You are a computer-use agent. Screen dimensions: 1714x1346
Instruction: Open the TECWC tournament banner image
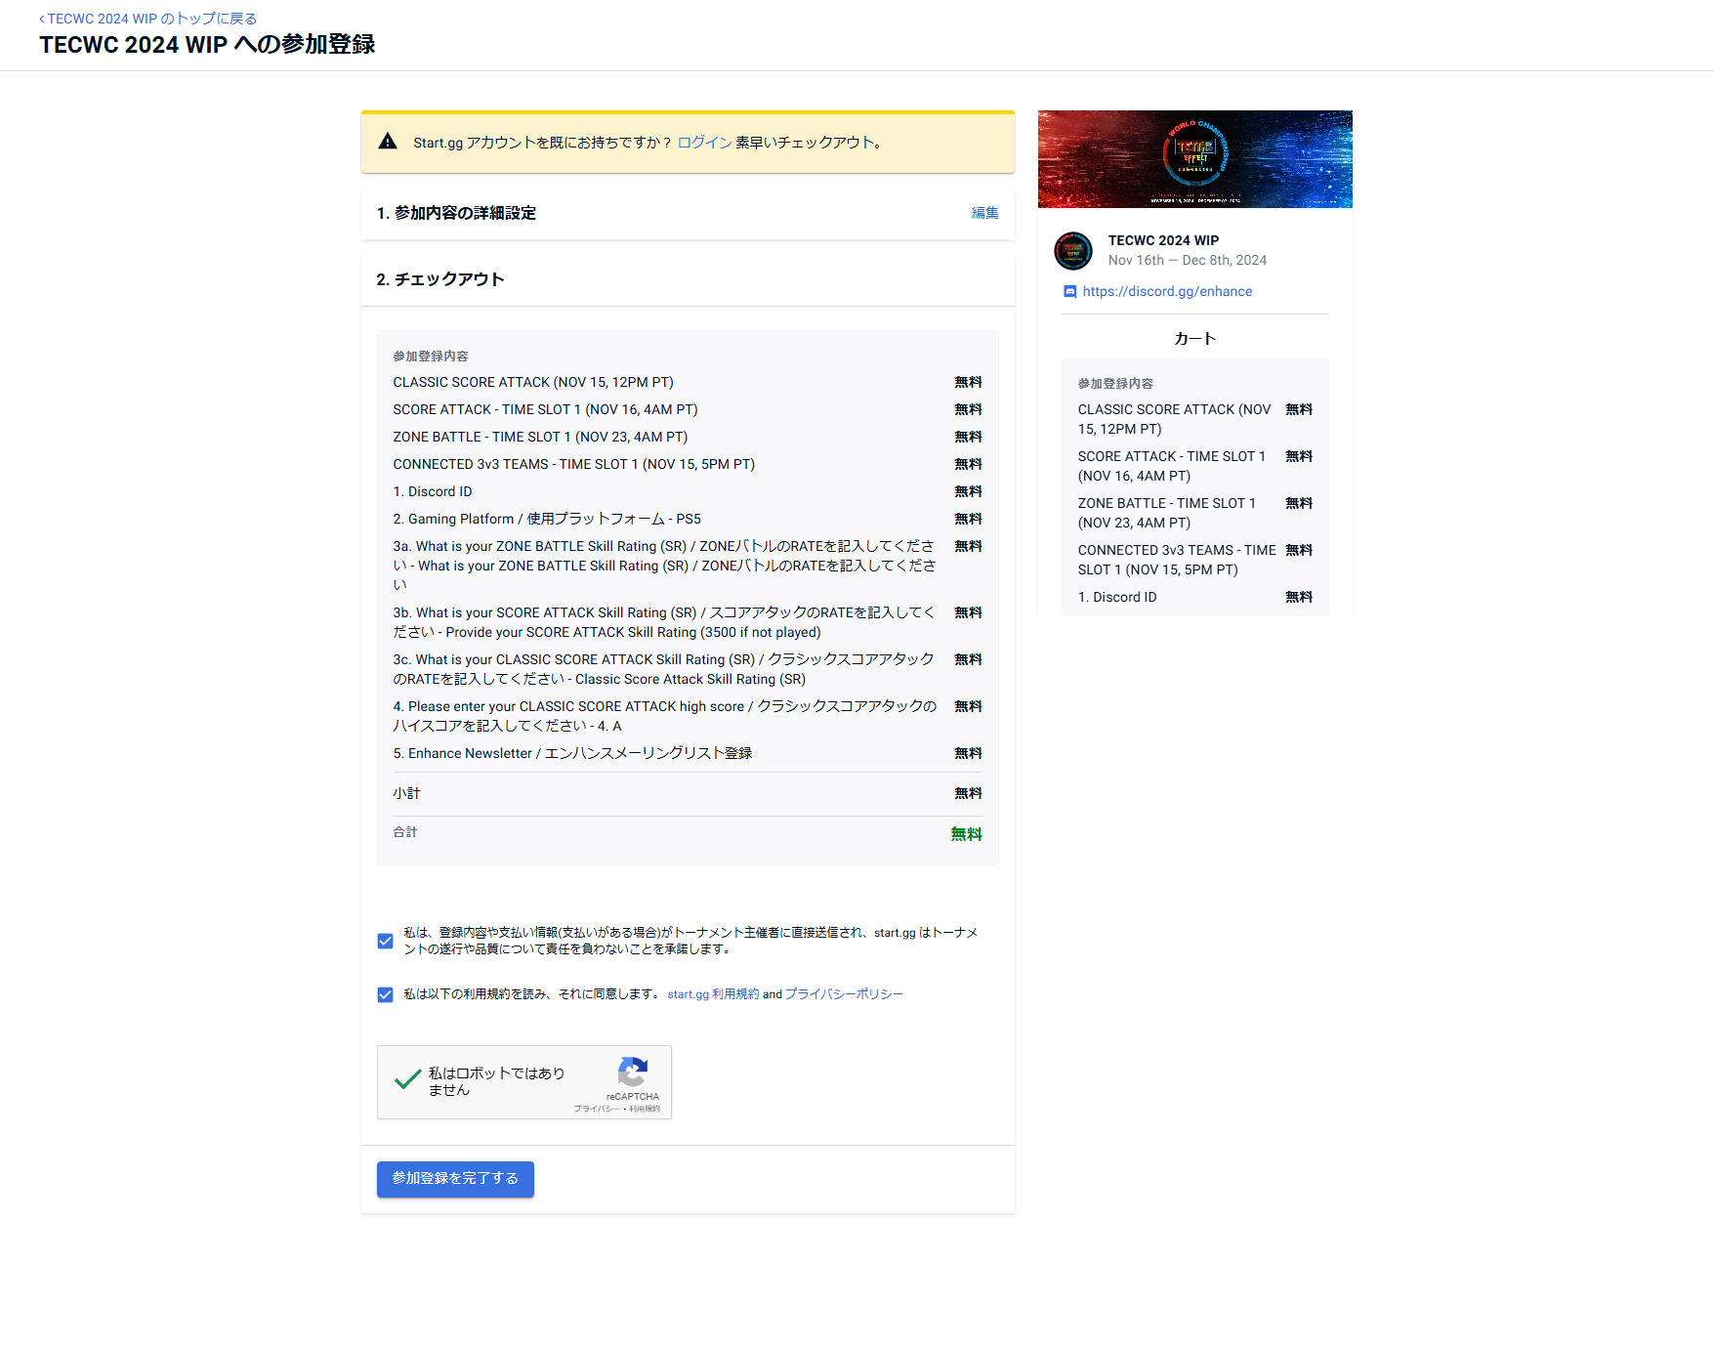1194,159
